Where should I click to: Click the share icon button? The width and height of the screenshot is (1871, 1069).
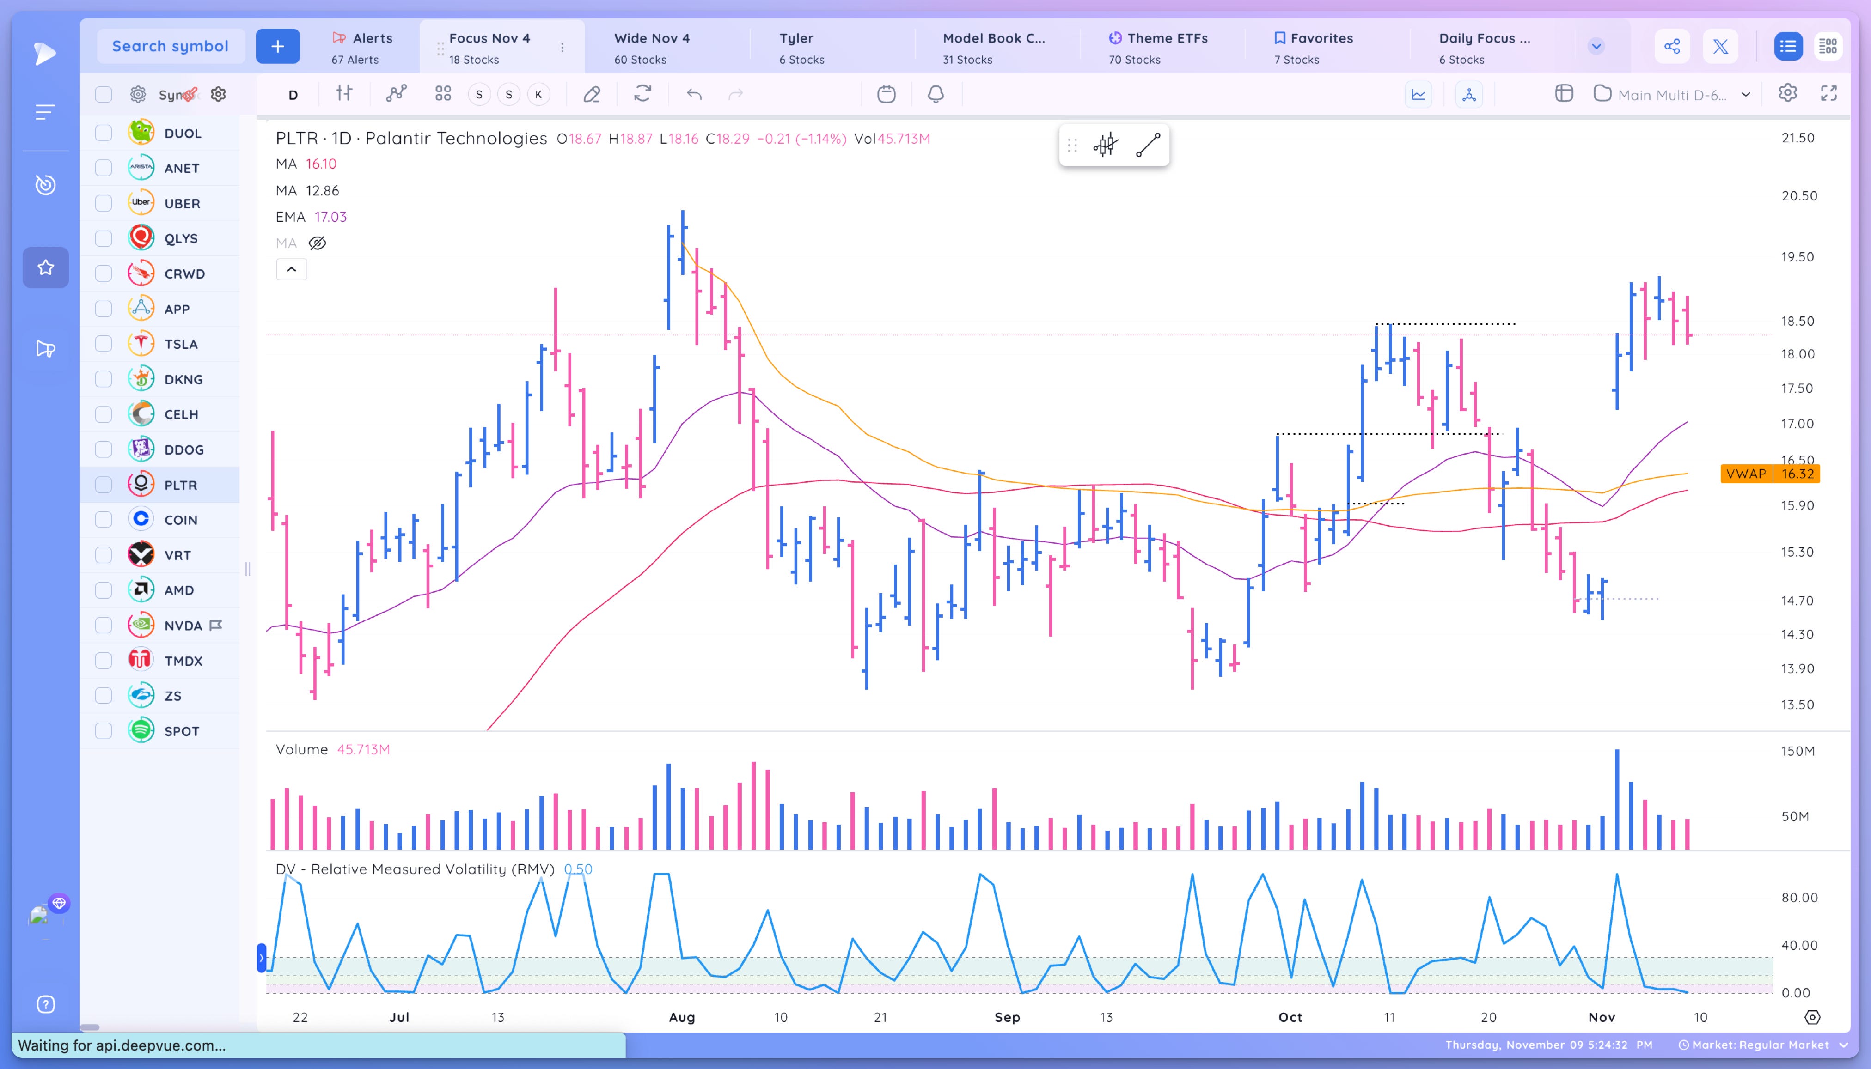[1672, 46]
